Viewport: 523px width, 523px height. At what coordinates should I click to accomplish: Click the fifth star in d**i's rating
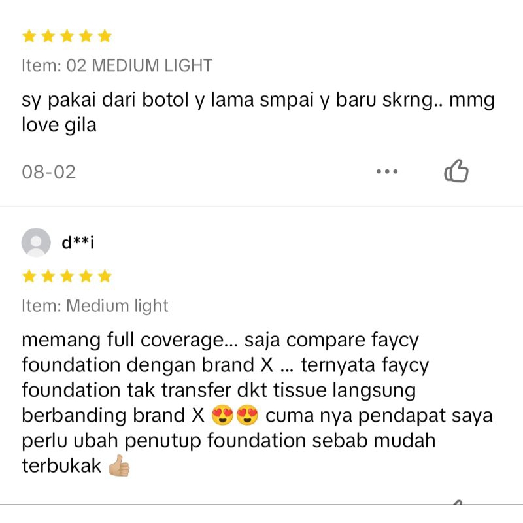[105, 276]
